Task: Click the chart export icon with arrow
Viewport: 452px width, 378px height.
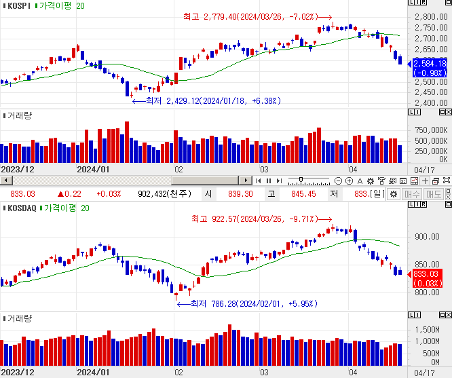Action: coord(392,181)
